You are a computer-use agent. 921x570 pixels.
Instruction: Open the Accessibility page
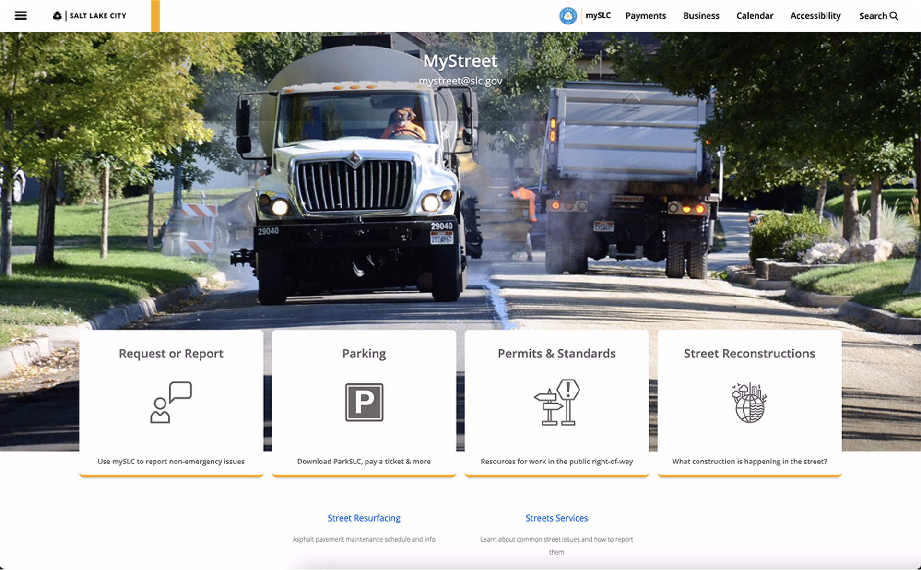pos(815,16)
